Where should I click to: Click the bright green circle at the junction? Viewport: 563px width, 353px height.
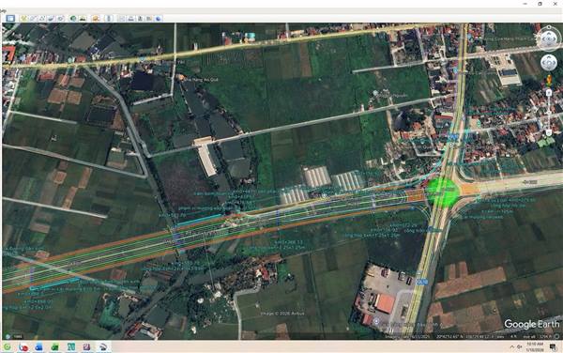(443, 192)
